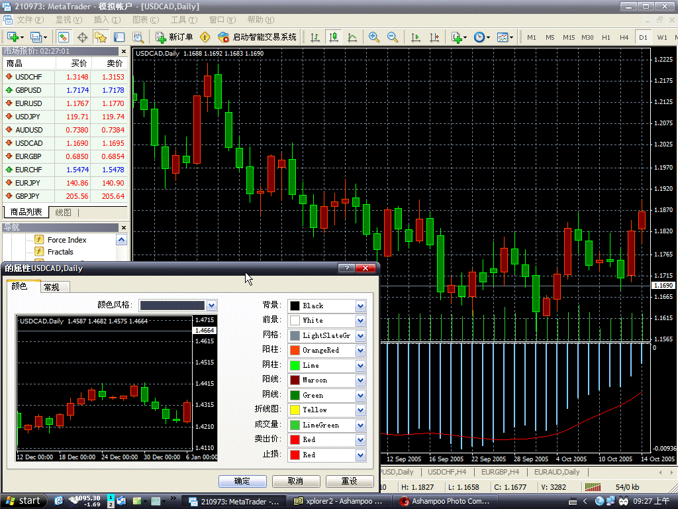This screenshot has height=509, width=678.
Task: Click the LimeGreen 成交量 color swatch
Action: [x=295, y=425]
